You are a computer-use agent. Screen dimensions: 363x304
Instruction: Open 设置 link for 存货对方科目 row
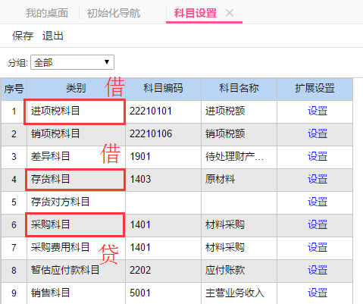pos(318,202)
